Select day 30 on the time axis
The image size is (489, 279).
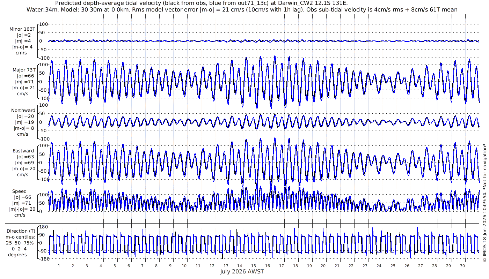[462, 266]
